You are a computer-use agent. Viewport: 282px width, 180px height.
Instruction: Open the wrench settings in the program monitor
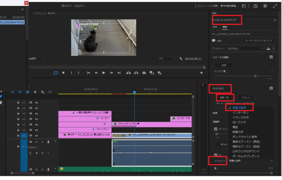(181, 59)
